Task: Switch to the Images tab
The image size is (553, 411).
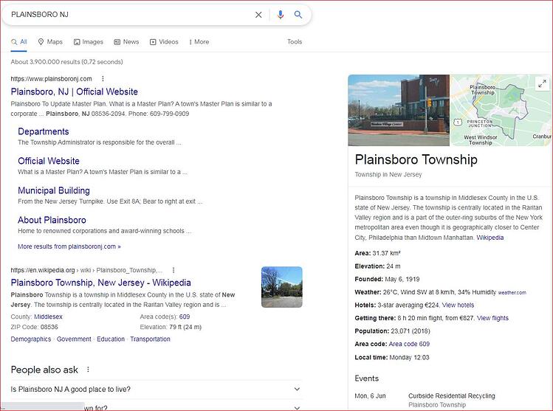Action: point(88,41)
